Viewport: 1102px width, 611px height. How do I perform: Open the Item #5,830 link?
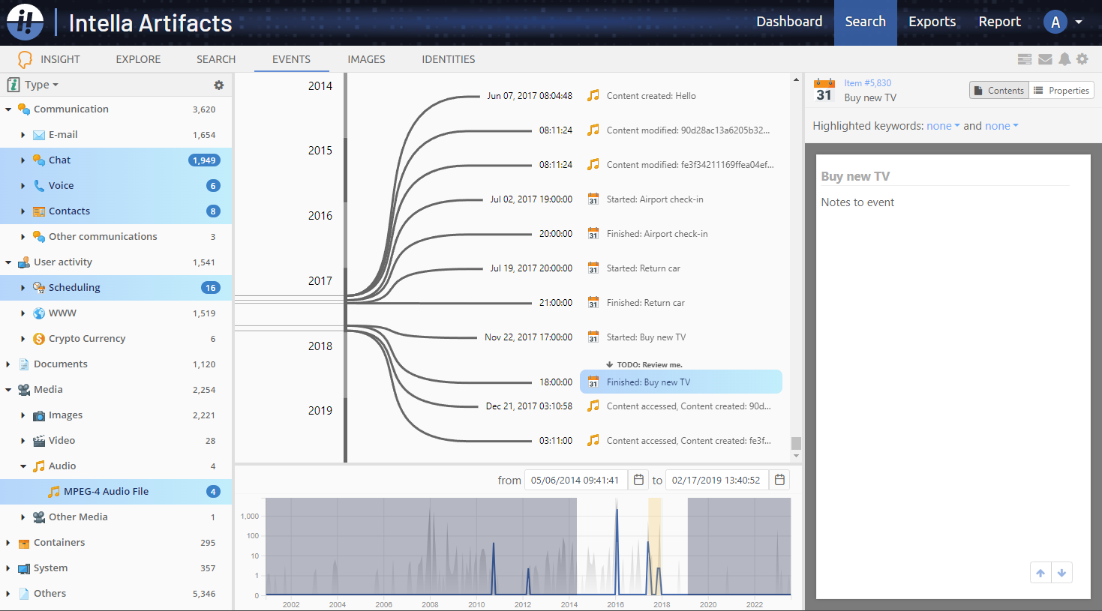click(x=867, y=83)
